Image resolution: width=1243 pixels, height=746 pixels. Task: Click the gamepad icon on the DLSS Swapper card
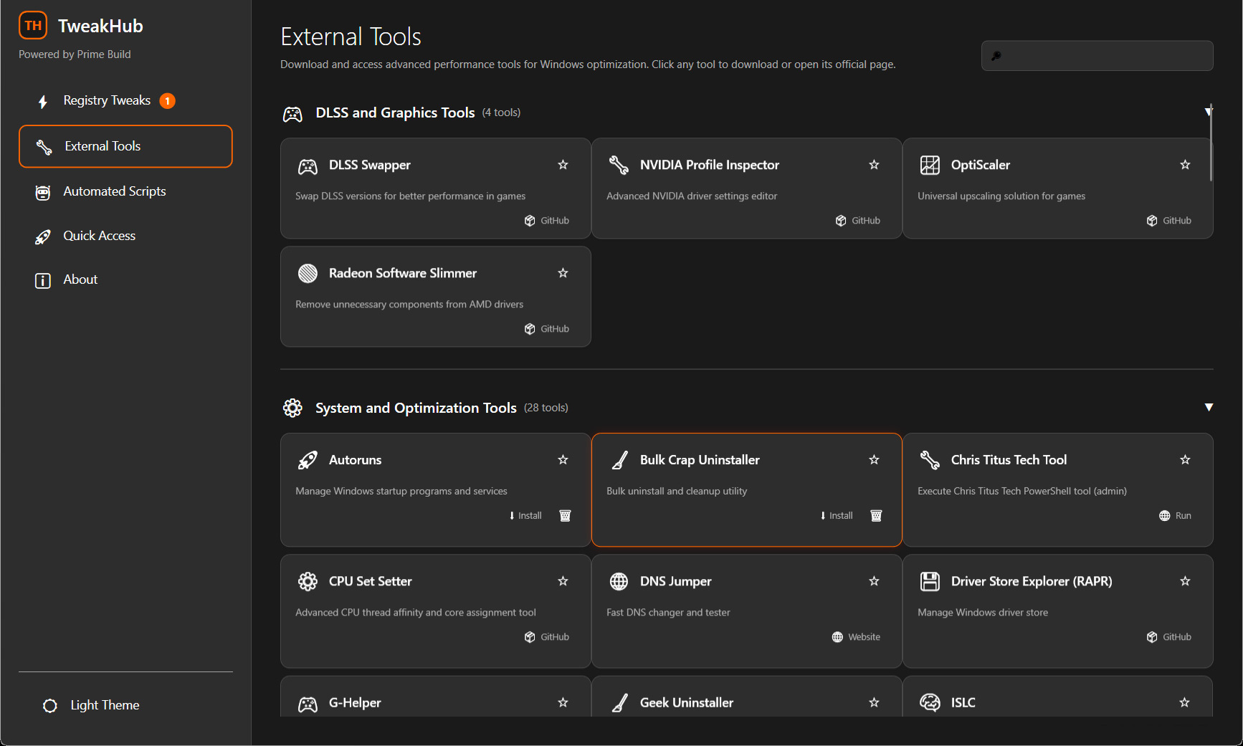(308, 166)
